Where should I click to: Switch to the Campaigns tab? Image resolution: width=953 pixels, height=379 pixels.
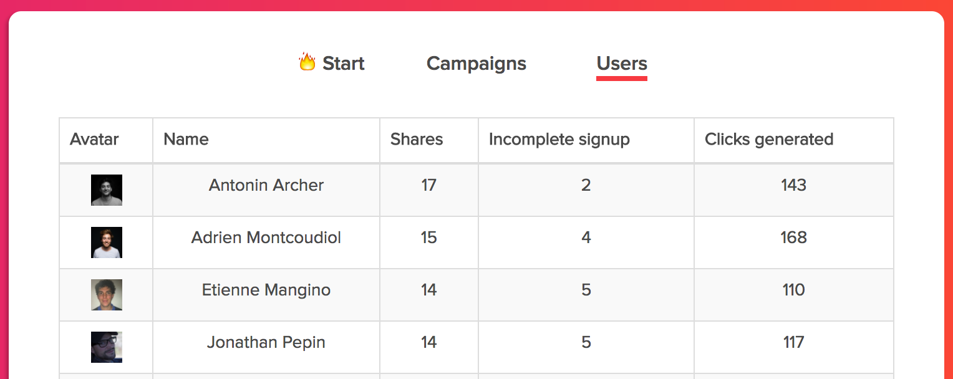coord(476,64)
